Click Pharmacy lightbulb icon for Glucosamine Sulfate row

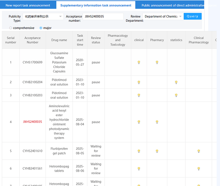(157, 63)
